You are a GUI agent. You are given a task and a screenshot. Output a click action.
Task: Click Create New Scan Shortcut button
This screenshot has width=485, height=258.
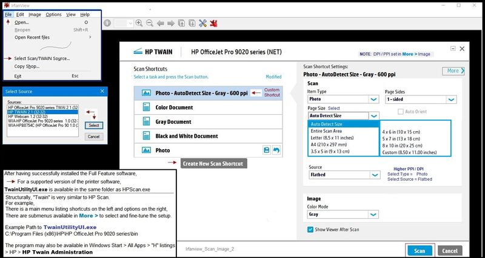click(x=214, y=164)
